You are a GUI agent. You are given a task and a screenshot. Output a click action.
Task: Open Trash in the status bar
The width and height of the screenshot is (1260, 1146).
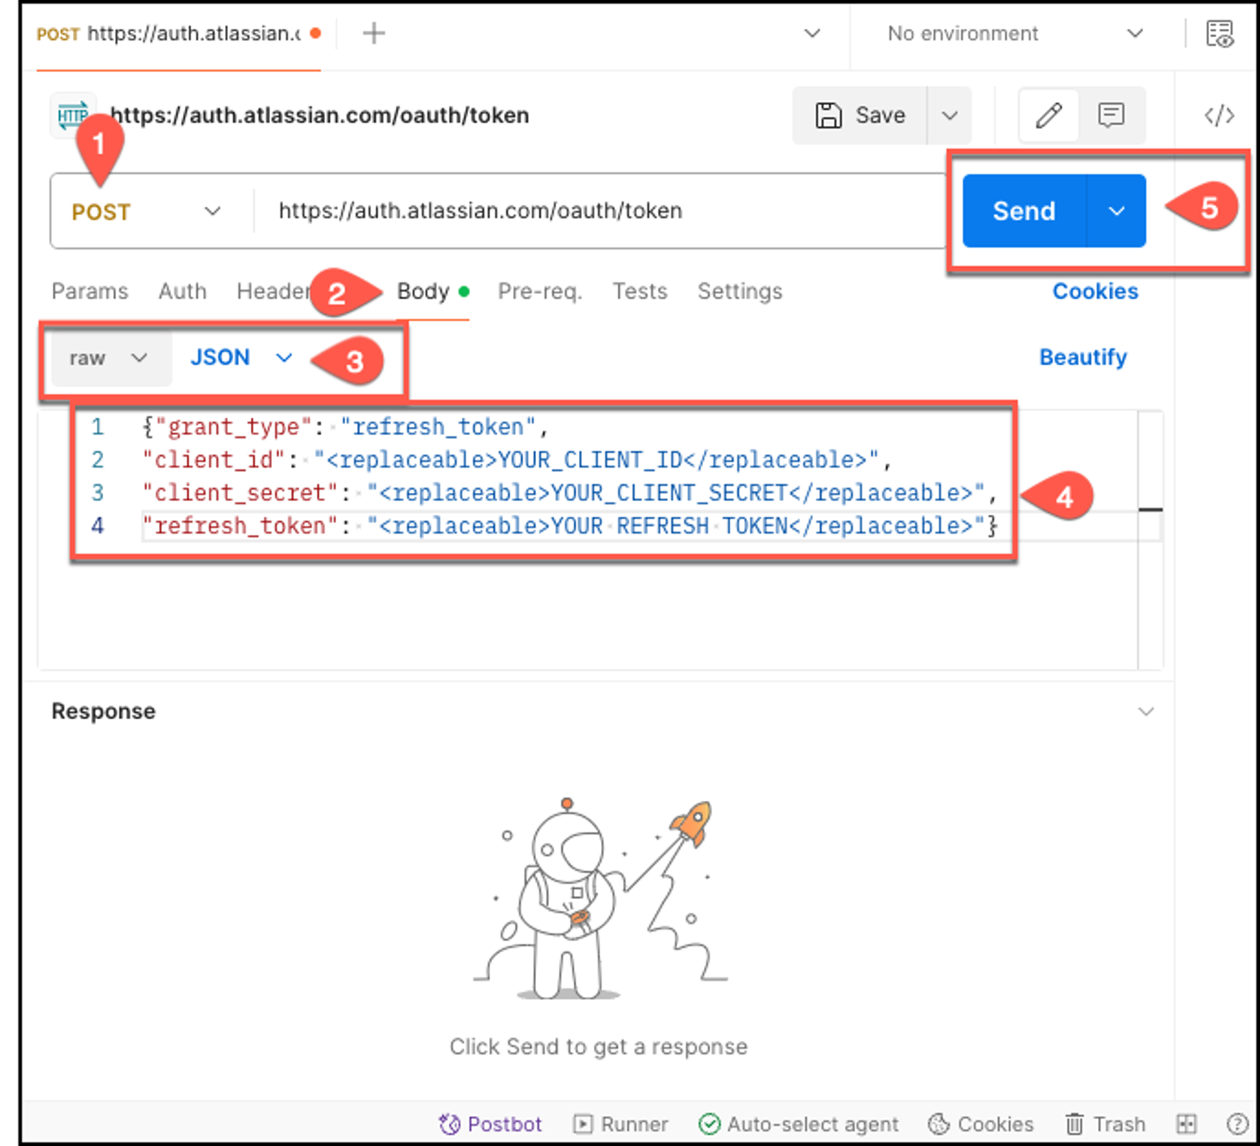point(1105,1124)
